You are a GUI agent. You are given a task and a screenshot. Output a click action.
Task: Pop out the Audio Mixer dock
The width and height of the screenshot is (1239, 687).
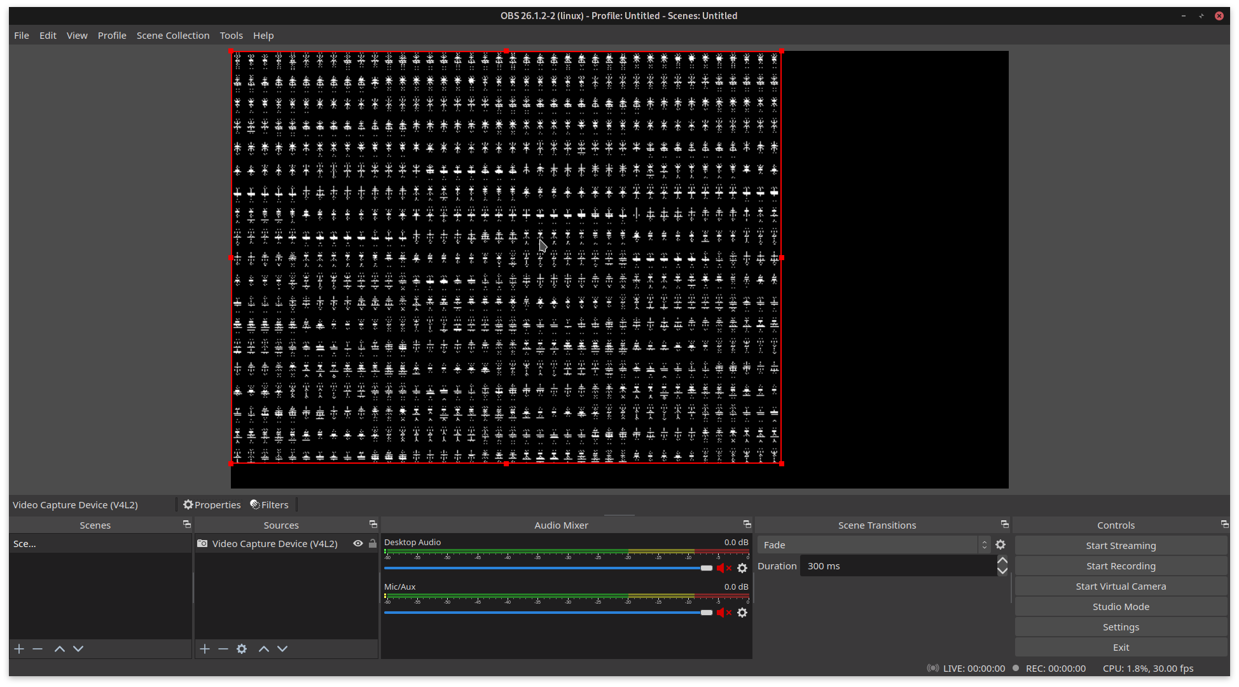[x=747, y=524]
